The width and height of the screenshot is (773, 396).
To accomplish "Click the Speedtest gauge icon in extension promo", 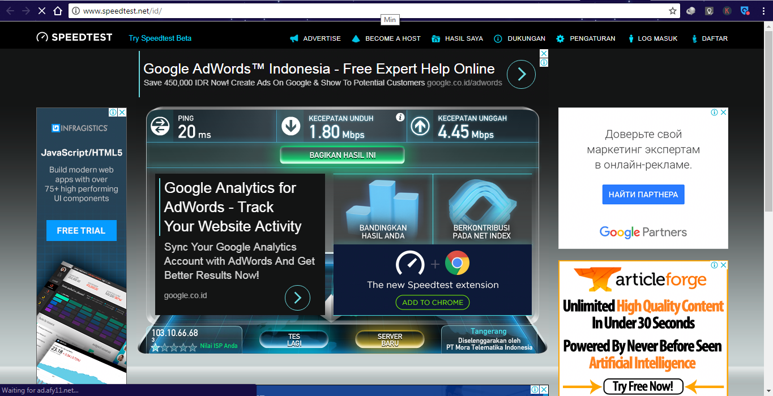I will point(410,264).
